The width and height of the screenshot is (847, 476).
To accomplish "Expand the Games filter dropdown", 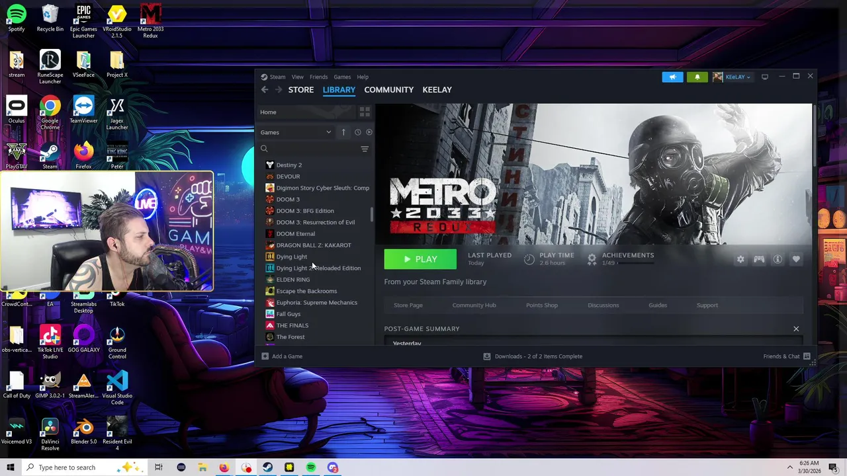I will pos(296,132).
